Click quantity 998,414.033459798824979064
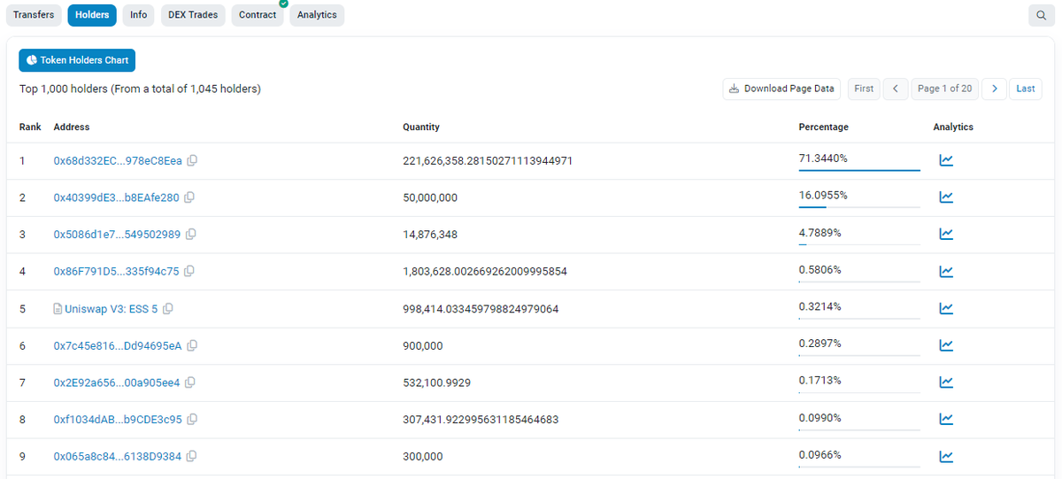Image resolution: width=1062 pixels, height=479 pixels. pyautogui.click(x=481, y=309)
